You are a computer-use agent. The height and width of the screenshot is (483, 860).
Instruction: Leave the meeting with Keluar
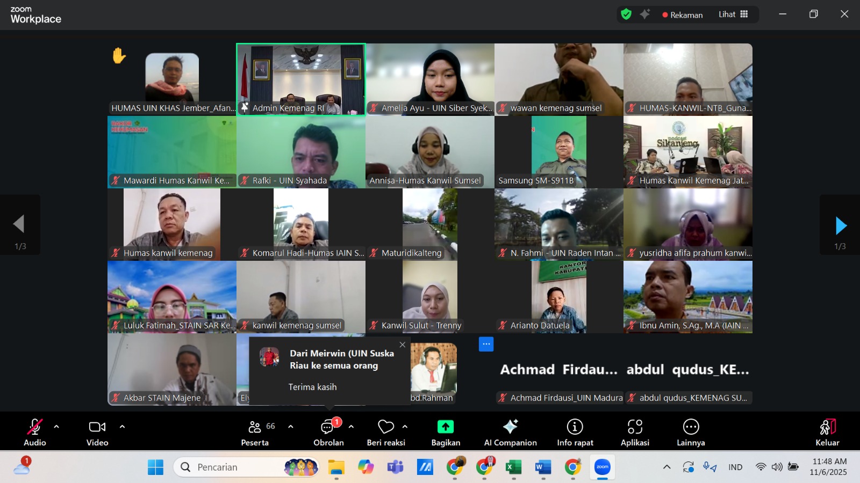(827, 432)
